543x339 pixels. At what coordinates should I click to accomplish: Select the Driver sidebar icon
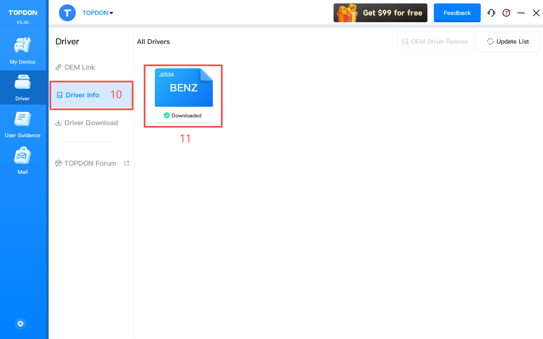23,88
